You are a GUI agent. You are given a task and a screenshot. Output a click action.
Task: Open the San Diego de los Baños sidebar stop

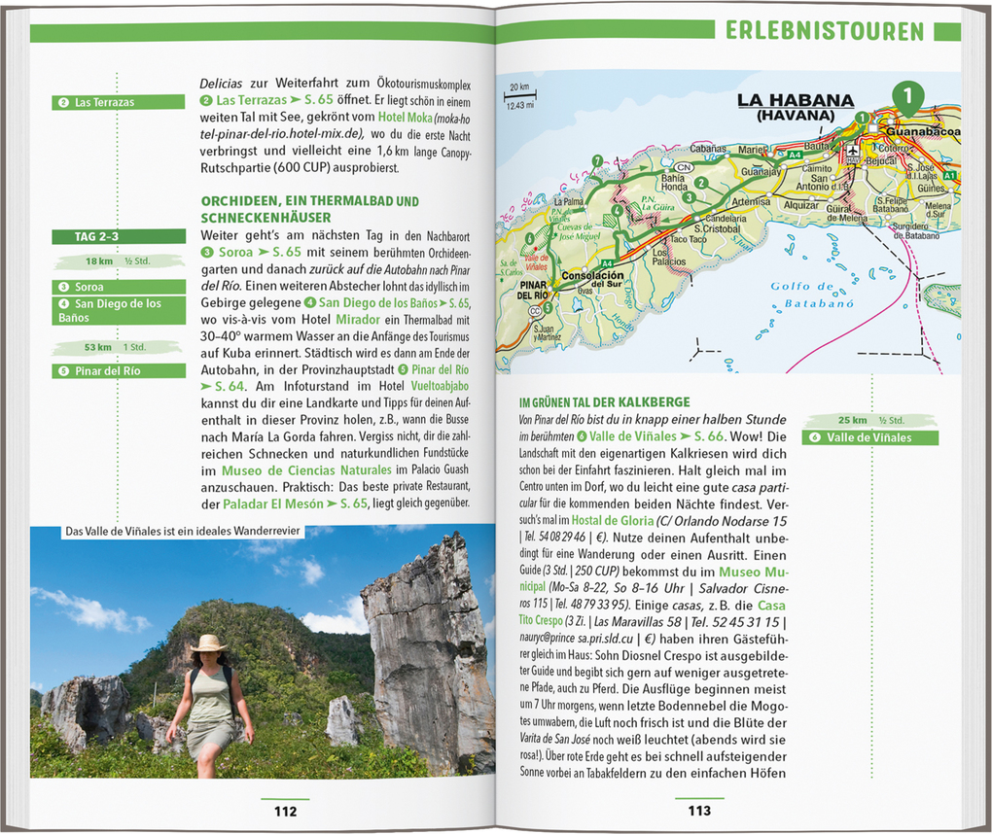click(x=119, y=310)
